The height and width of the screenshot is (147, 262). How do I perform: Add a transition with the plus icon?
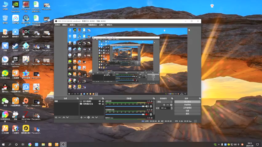164,105
